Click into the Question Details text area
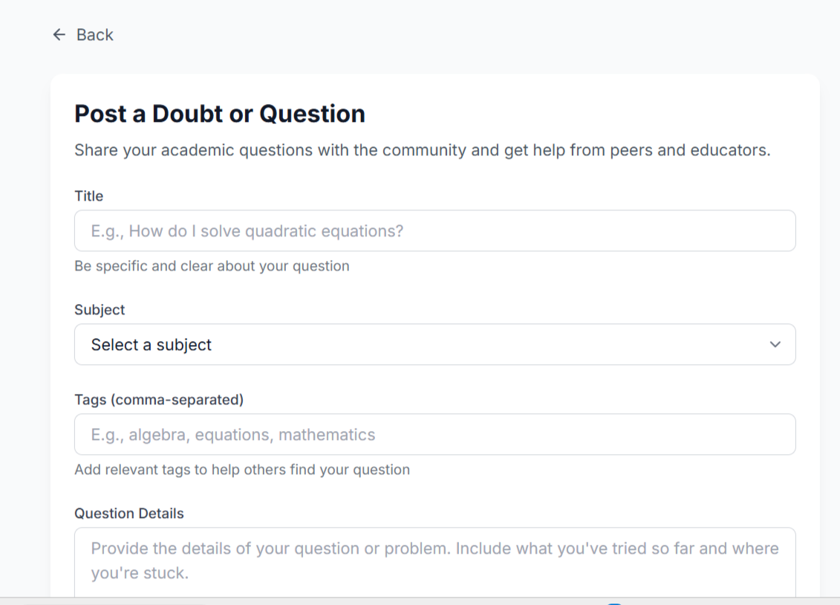 434,561
